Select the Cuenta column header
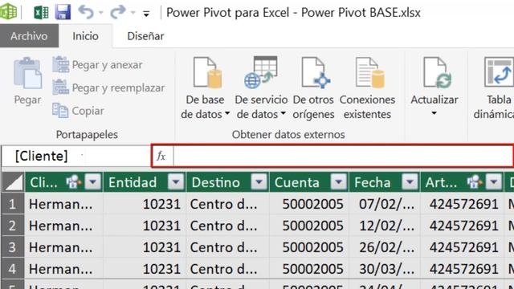 click(308, 182)
